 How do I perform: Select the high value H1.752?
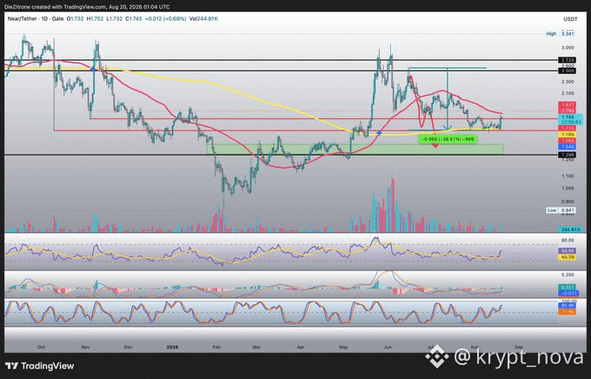pos(95,18)
